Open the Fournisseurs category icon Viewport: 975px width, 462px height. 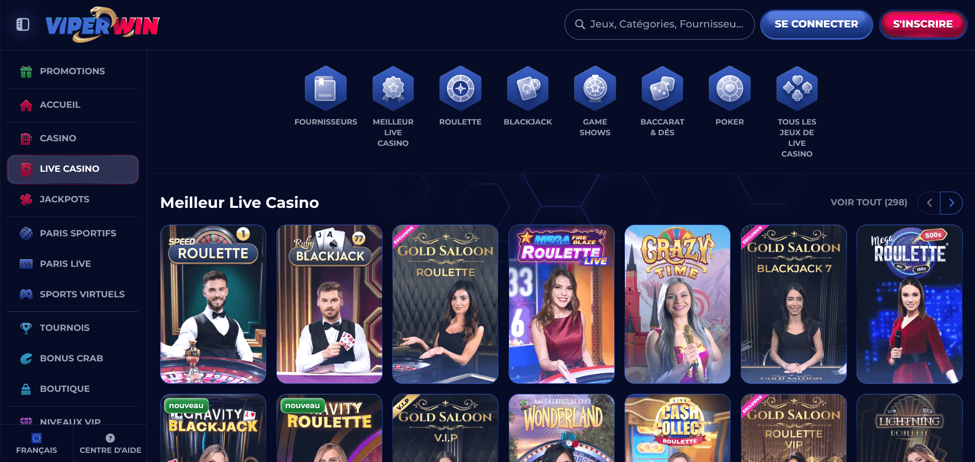[326, 88]
